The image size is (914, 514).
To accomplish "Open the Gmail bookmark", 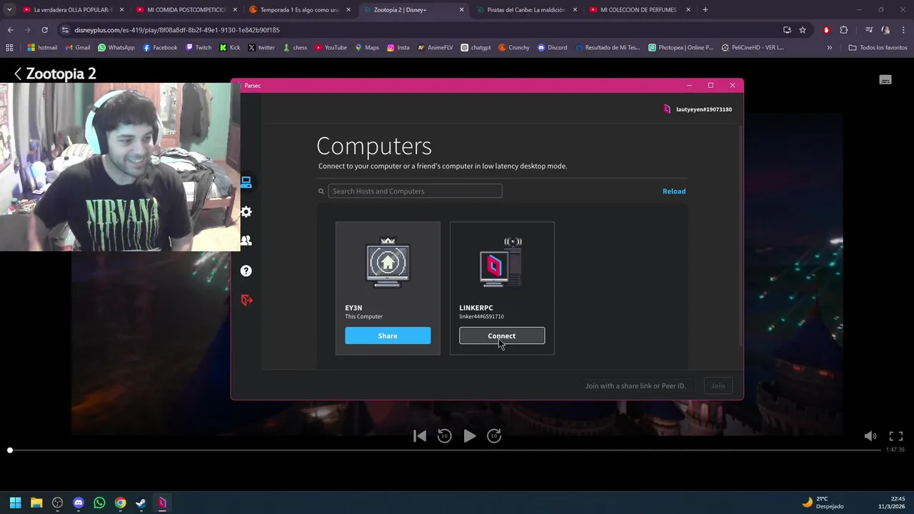I will click(x=77, y=48).
